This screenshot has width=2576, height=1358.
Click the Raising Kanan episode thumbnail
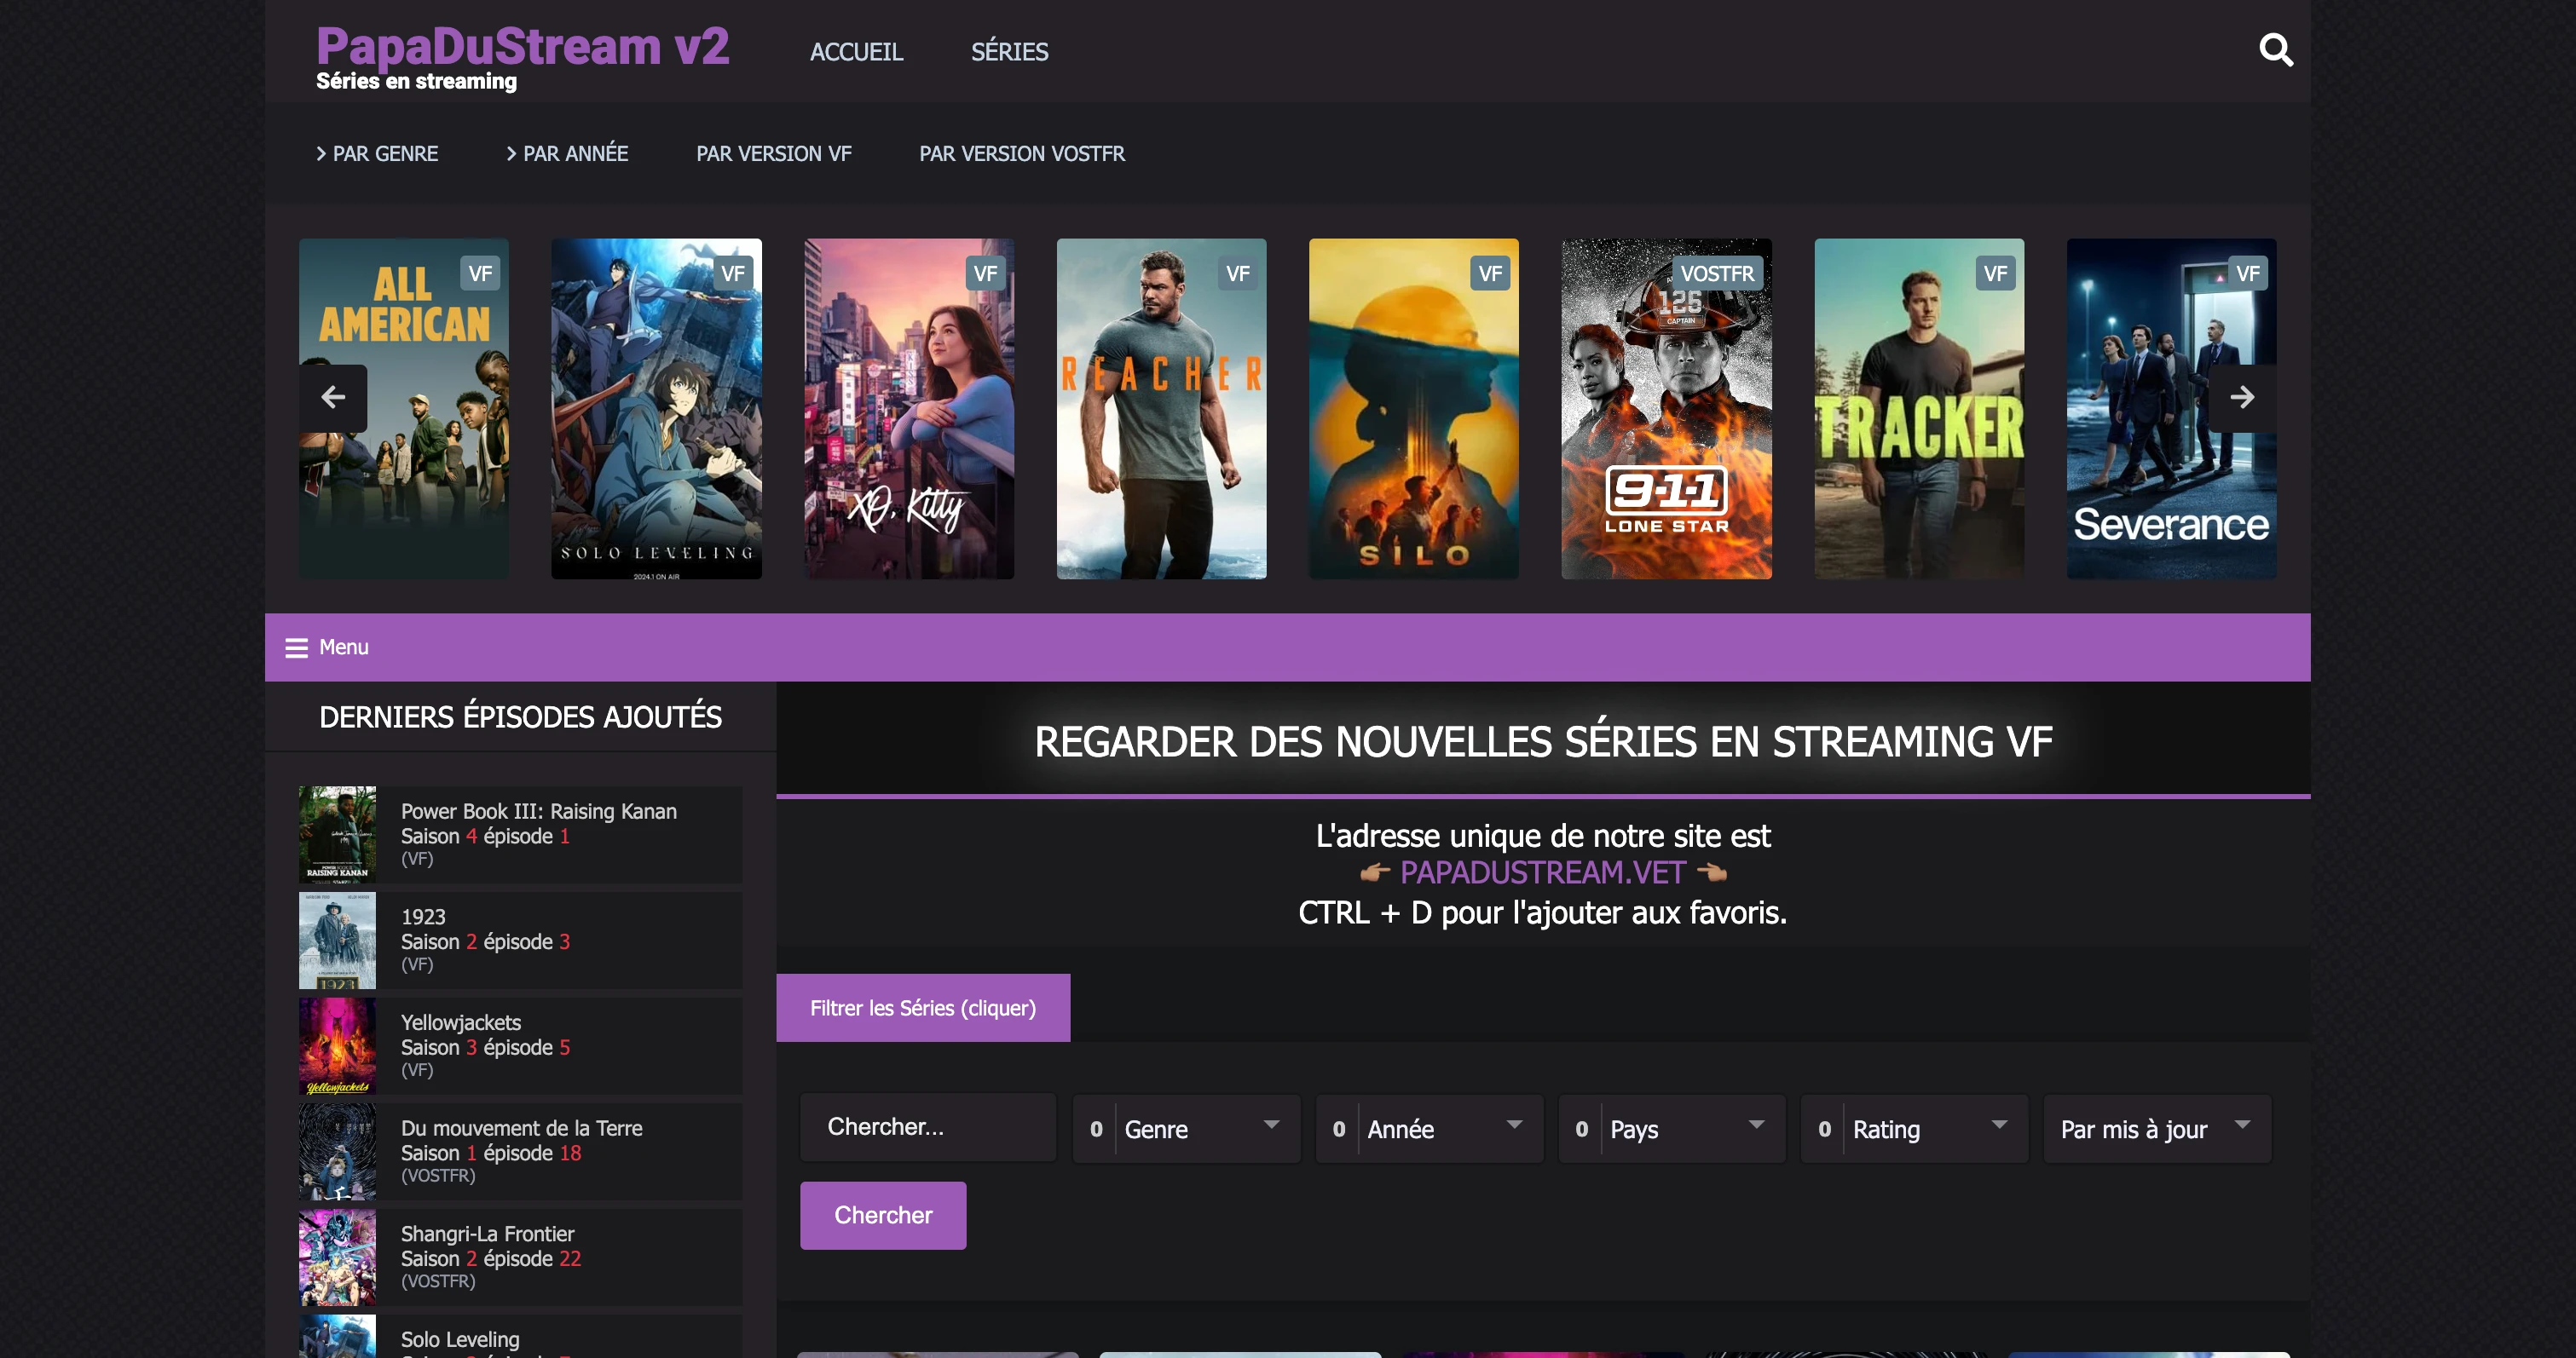338,834
